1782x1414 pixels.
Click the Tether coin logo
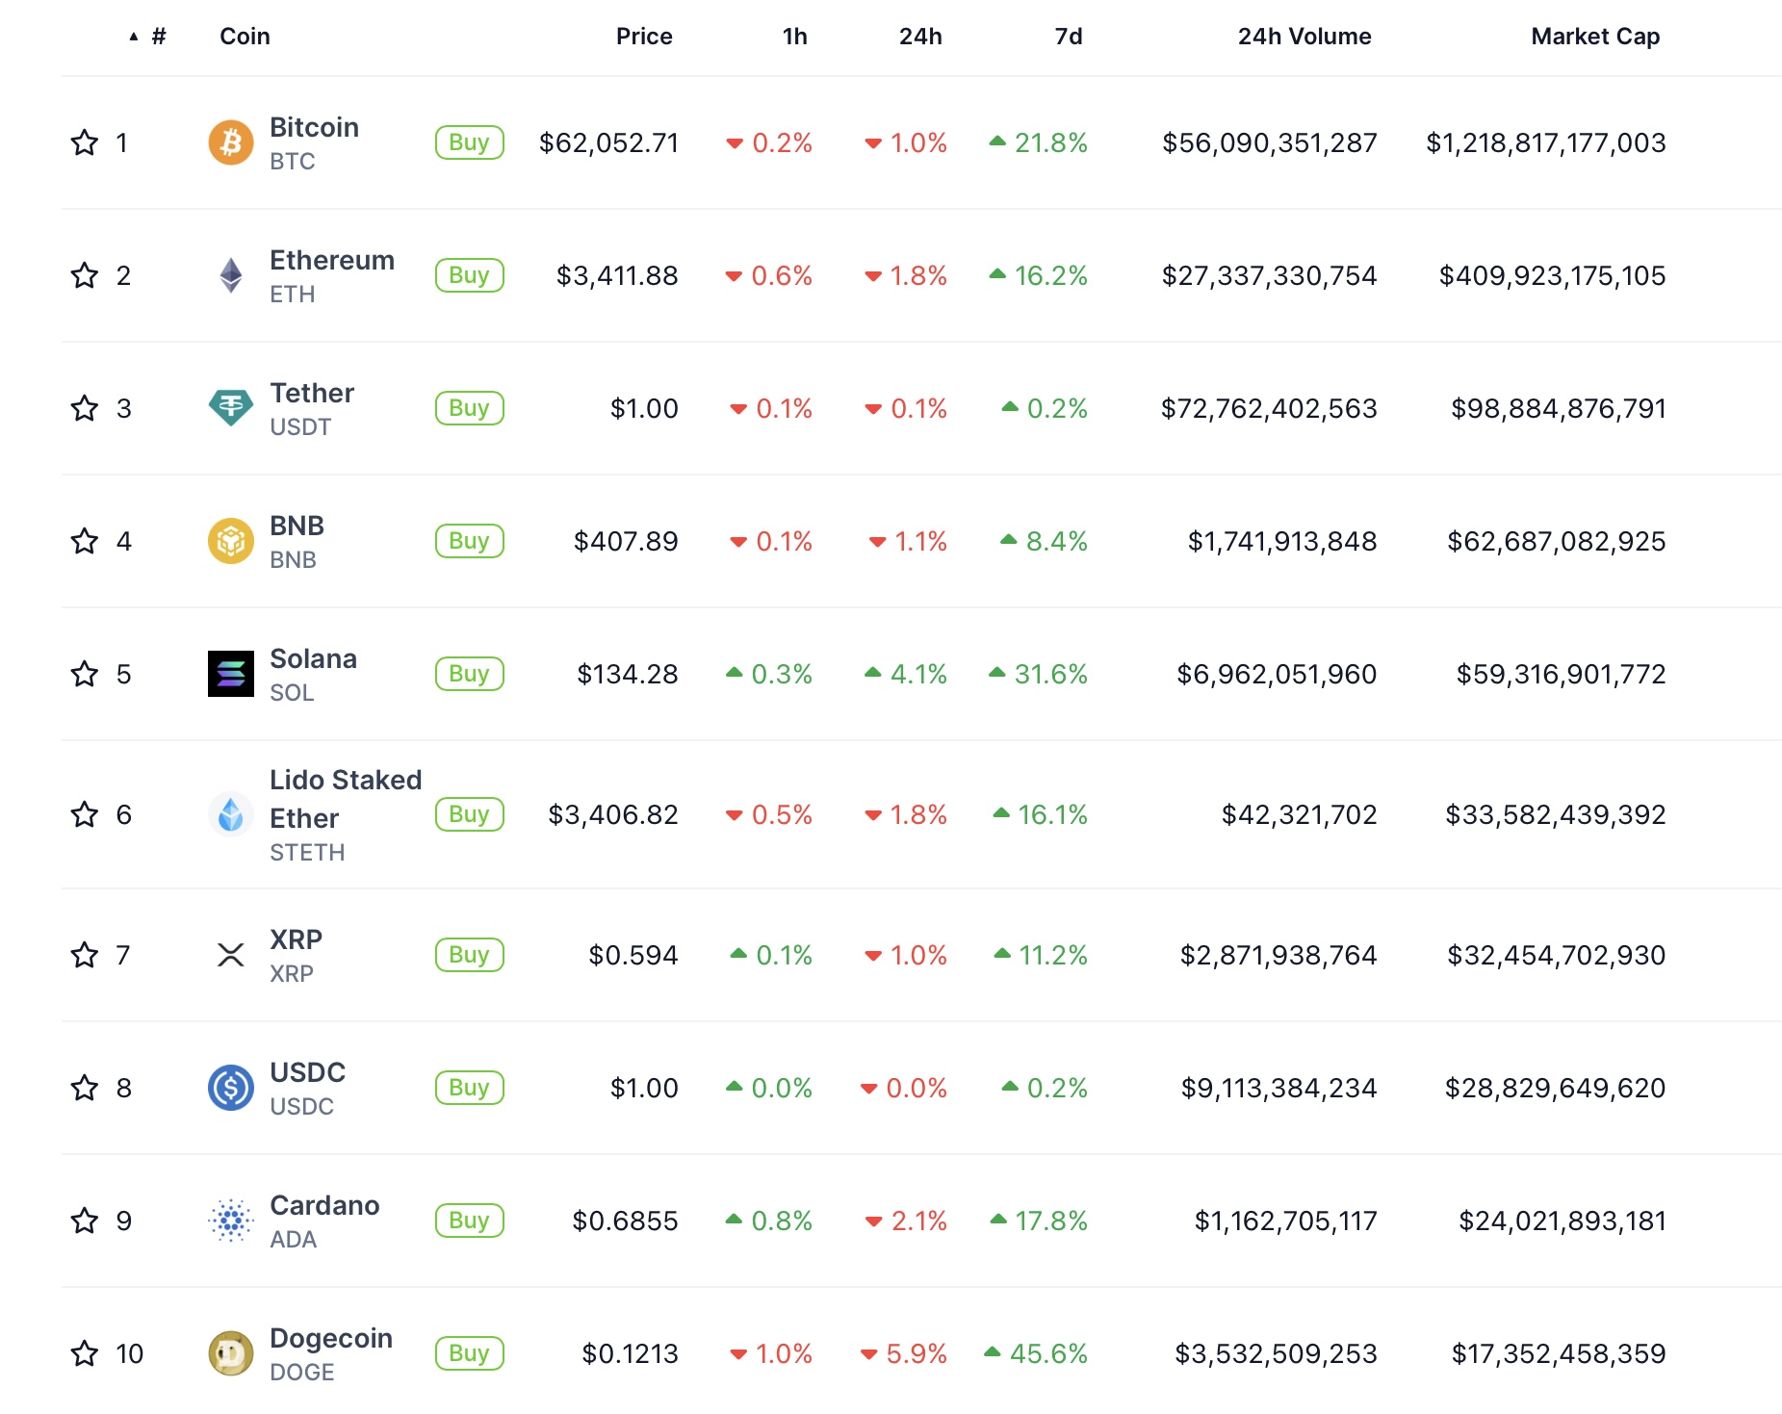tap(231, 408)
